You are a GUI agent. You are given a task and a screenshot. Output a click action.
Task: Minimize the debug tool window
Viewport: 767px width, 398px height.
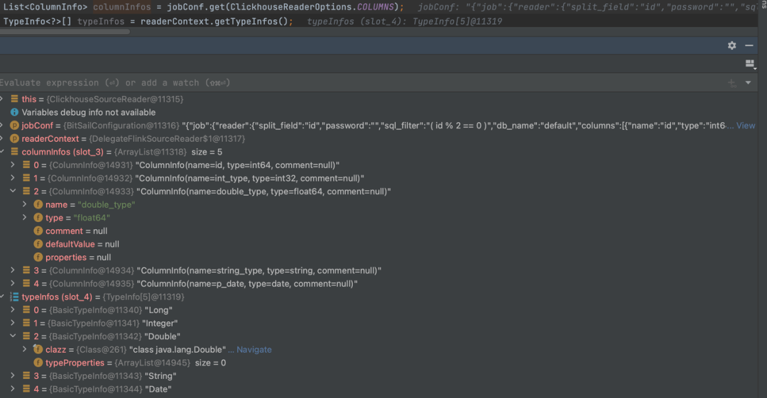pos(749,45)
